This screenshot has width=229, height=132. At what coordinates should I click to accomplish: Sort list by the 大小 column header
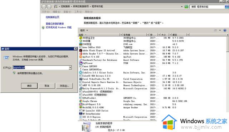coord(165,35)
